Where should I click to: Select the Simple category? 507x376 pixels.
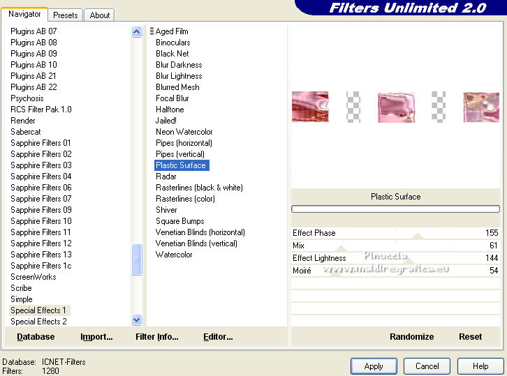tap(22, 299)
